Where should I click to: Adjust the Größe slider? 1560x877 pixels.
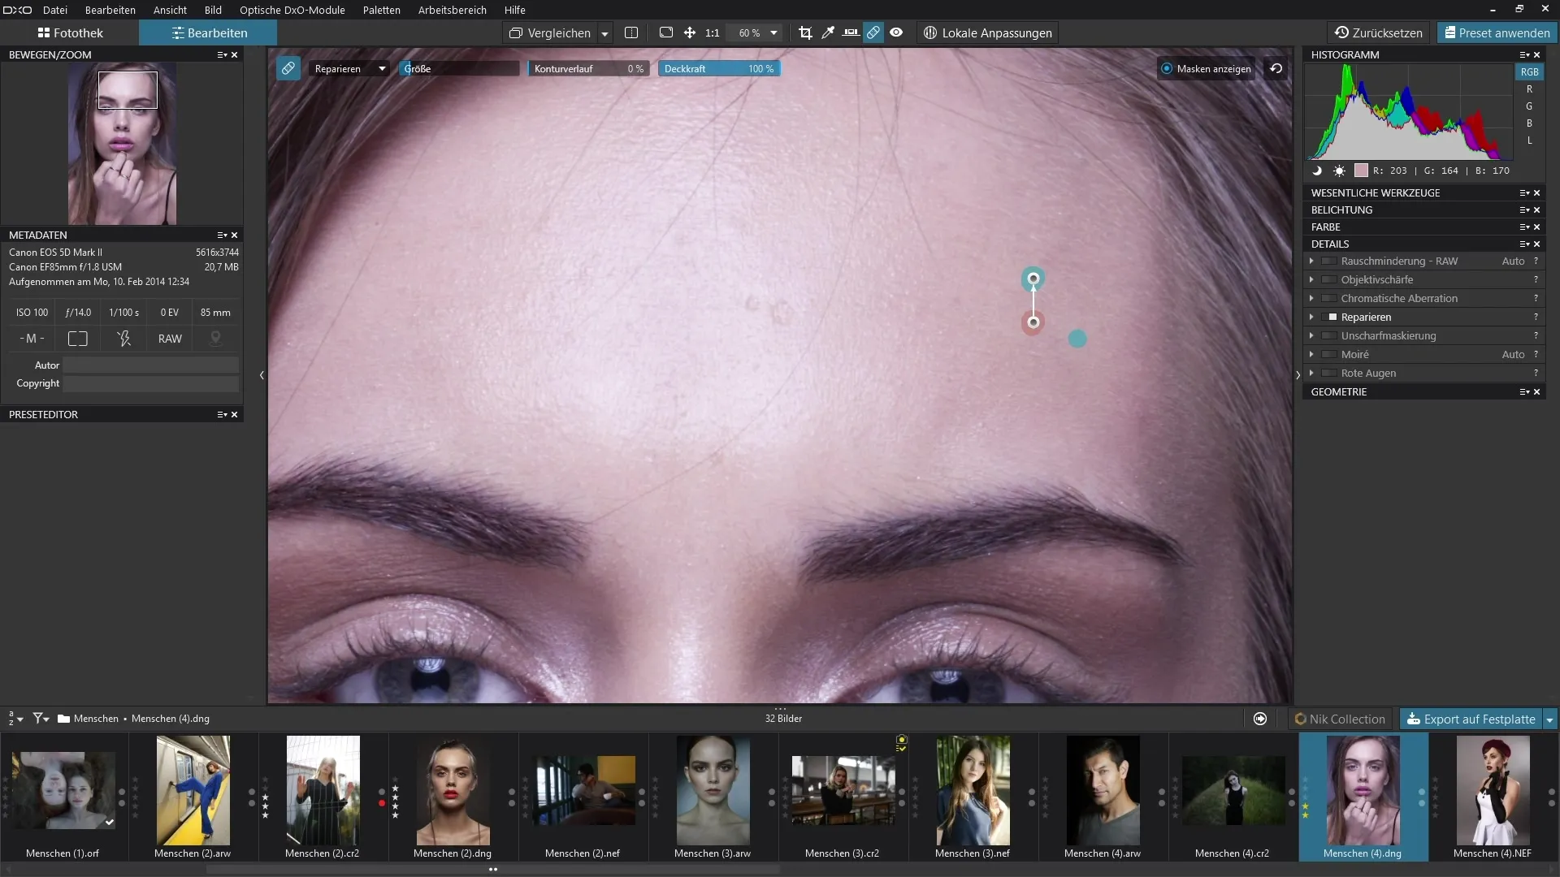458,68
